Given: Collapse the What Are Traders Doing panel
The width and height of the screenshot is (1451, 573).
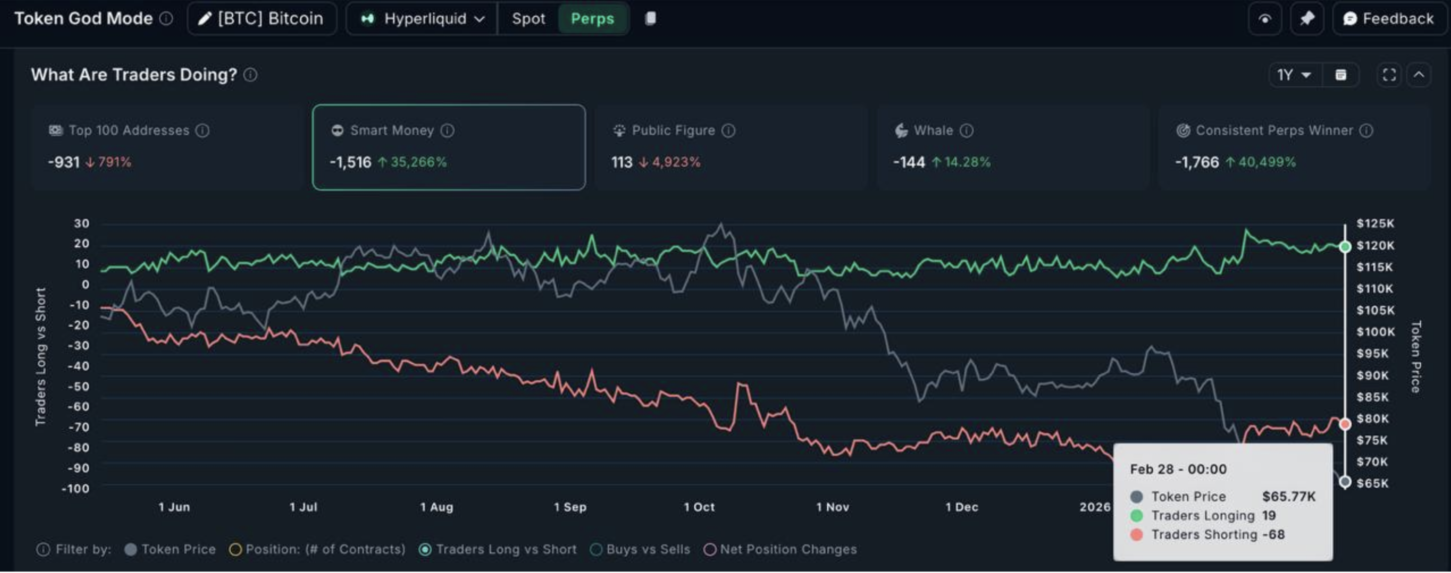Looking at the screenshot, I should click(1419, 75).
